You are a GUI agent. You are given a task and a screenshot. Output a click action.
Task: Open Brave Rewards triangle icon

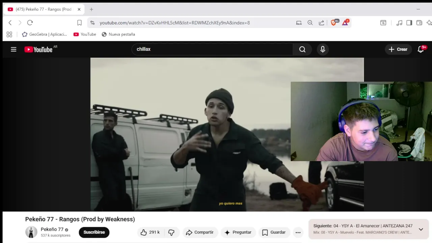(345, 23)
